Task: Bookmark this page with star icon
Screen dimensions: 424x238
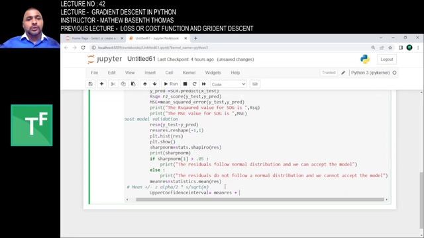Action: [x=390, y=48]
